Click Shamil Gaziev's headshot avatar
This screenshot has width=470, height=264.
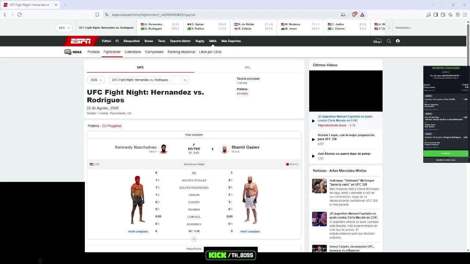(x=224, y=149)
